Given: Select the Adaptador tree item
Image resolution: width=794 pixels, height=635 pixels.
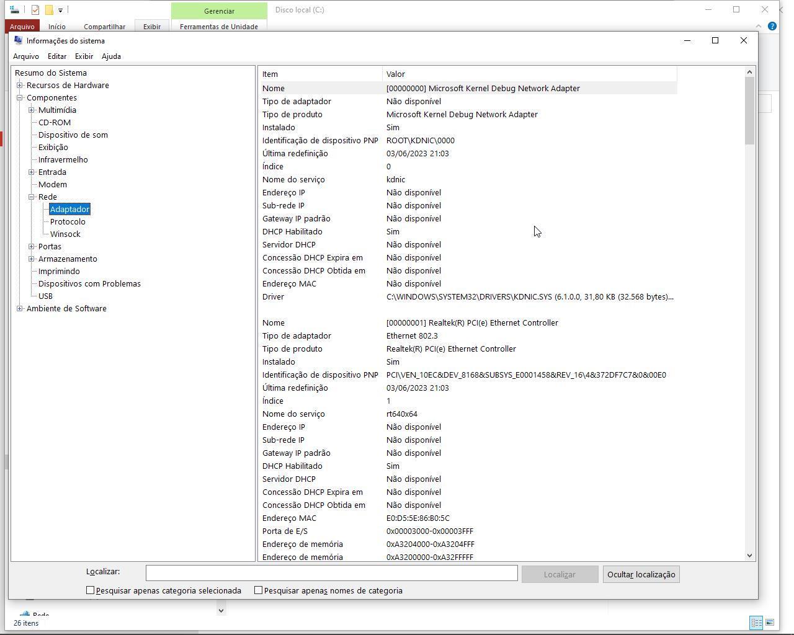Looking at the screenshot, I should tap(70, 209).
